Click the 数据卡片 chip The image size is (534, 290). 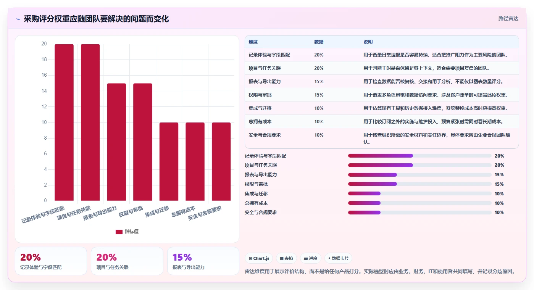338,258
